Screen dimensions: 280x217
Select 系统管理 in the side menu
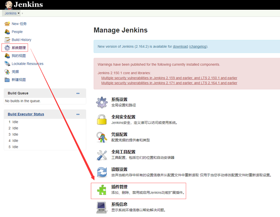click(x=19, y=48)
